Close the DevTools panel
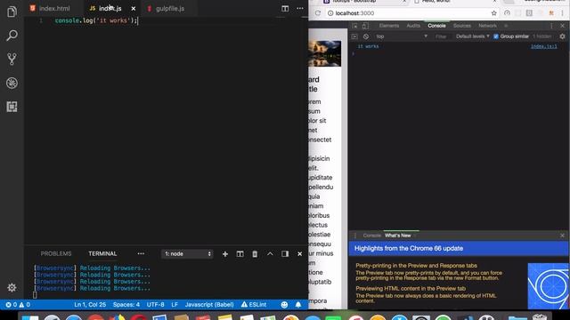The image size is (570, 320). point(562,26)
